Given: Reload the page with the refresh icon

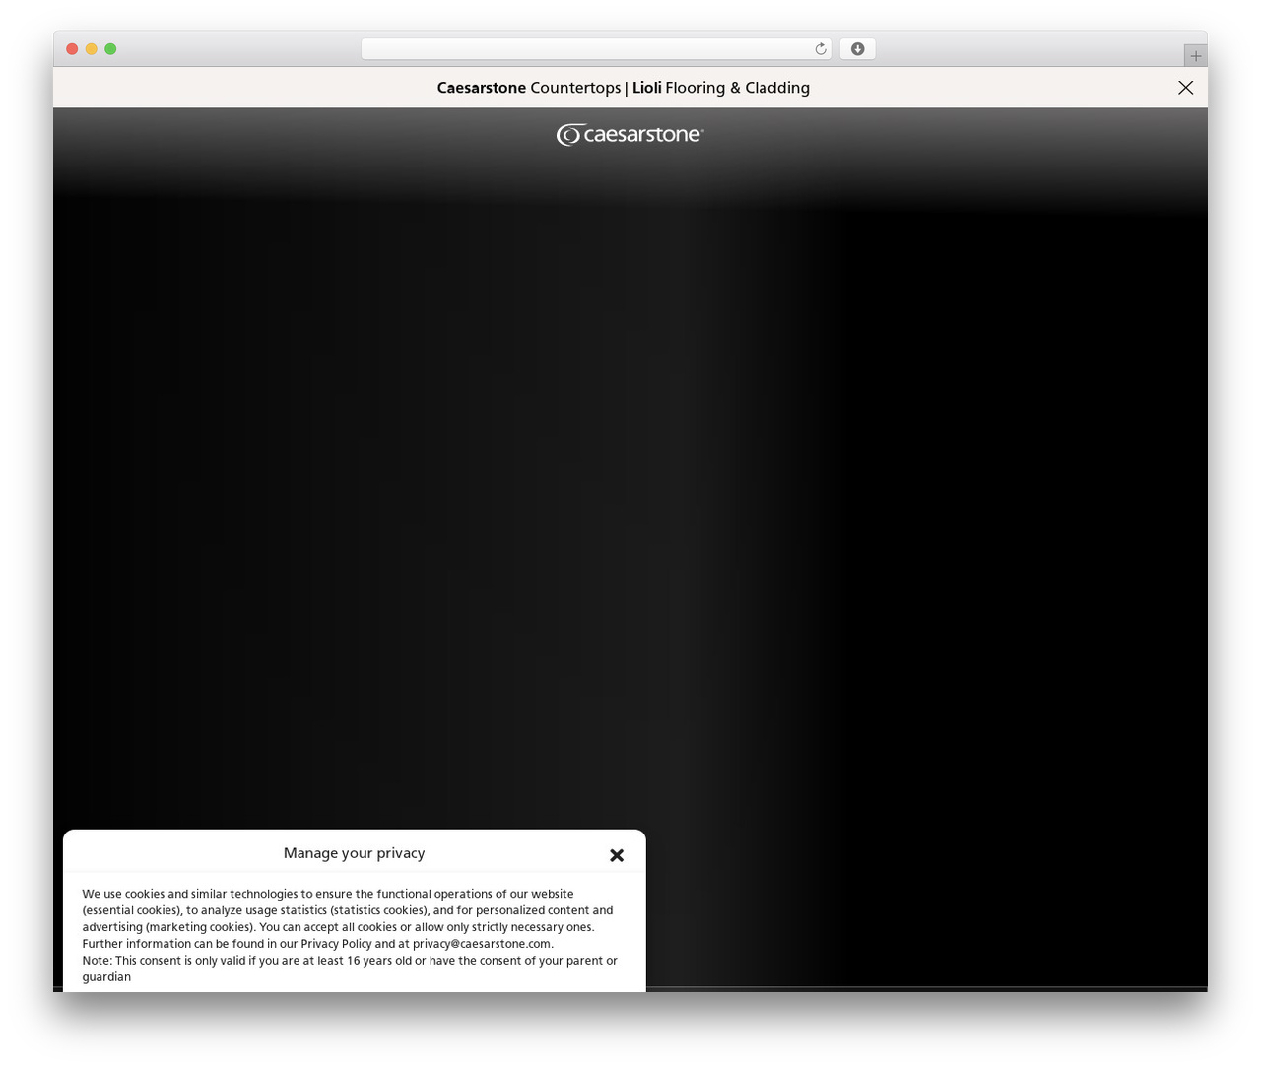Looking at the screenshot, I should coord(821,49).
